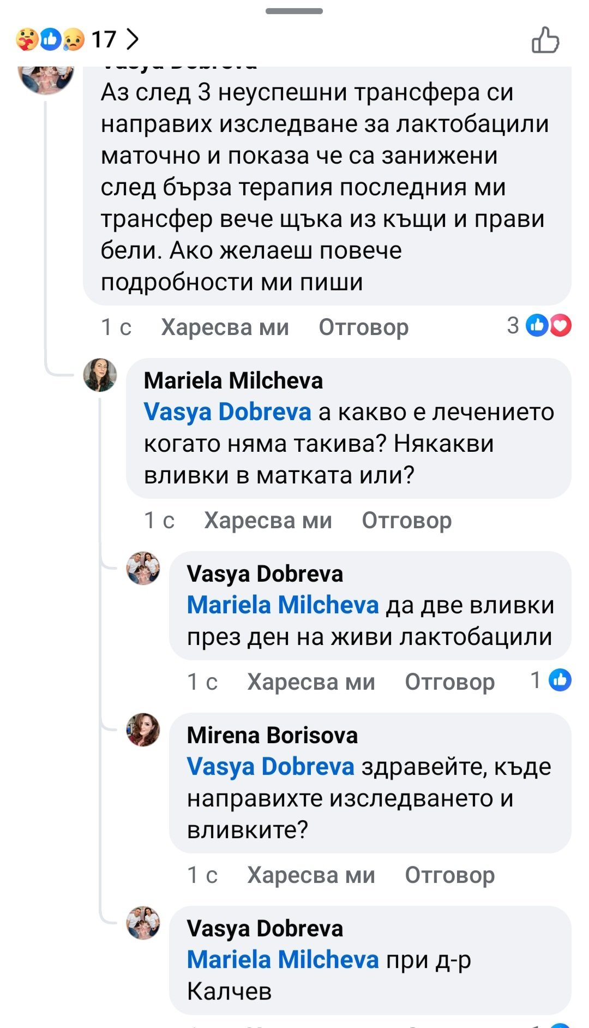The width and height of the screenshot is (589, 1028).
Task: Like Mirena Borisova's comment
Action: point(311,875)
